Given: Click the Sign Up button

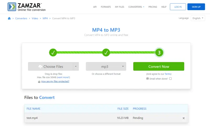Looking at the screenshot, I should pos(196,7).
